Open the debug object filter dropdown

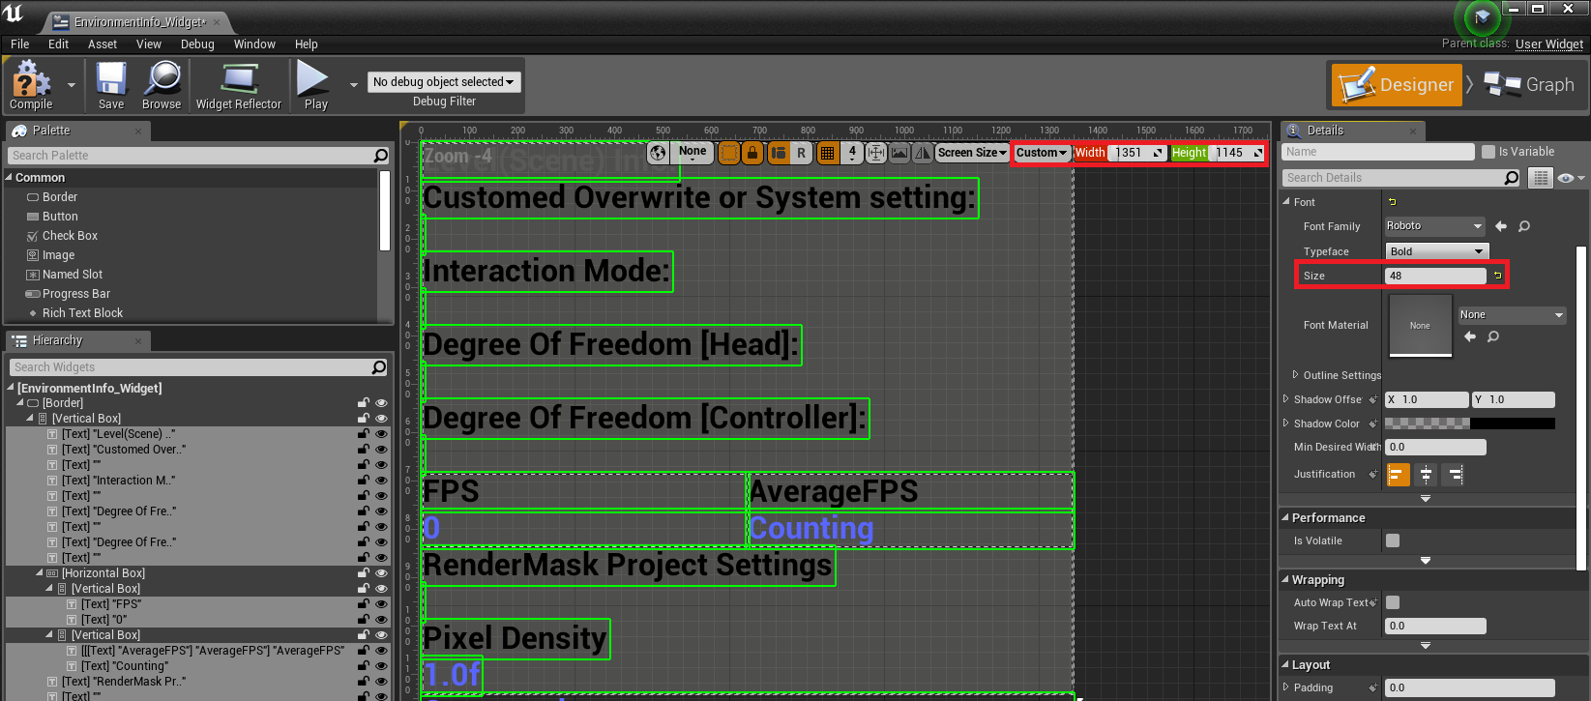click(444, 82)
